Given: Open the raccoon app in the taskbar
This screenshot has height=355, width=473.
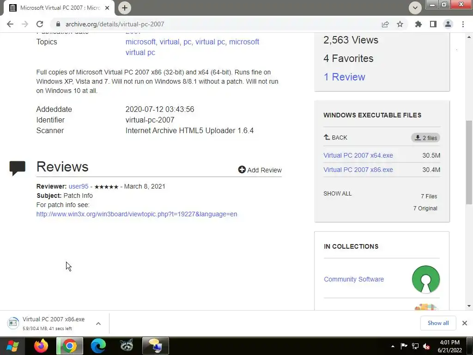Looking at the screenshot, I should tap(127, 346).
